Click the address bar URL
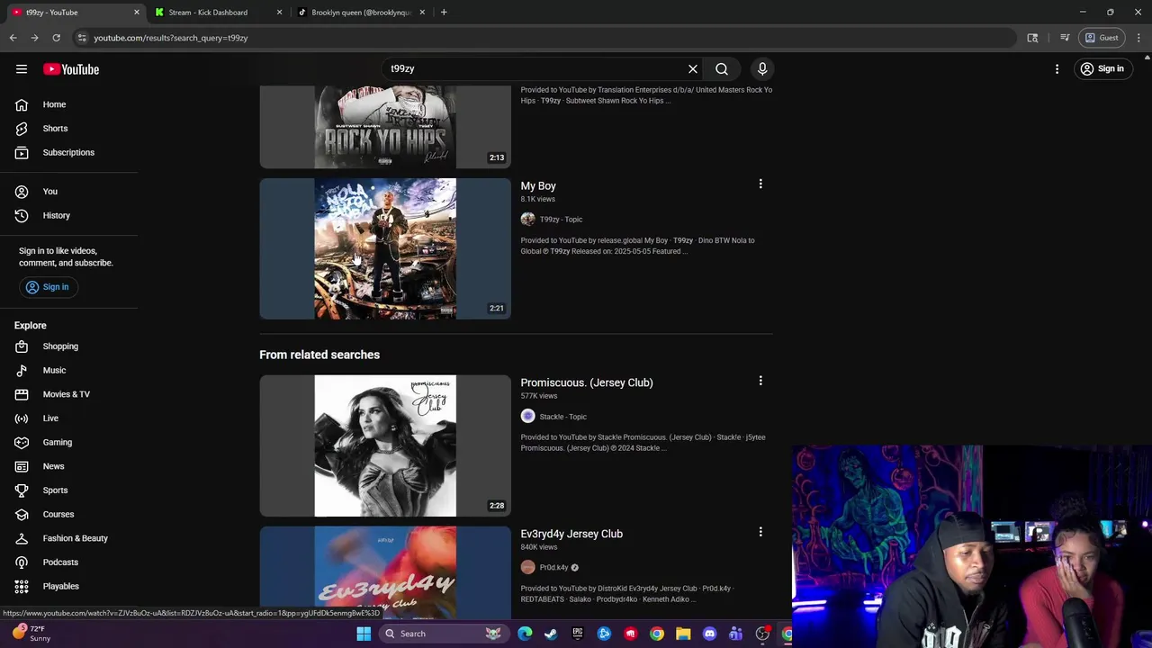Viewport: 1152px width, 648px height. click(170, 38)
